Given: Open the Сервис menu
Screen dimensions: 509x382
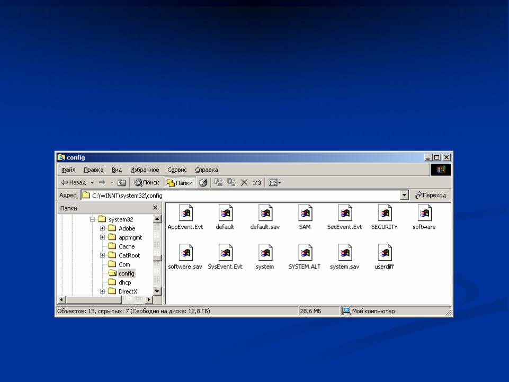Looking at the screenshot, I should (x=177, y=170).
